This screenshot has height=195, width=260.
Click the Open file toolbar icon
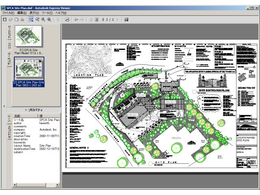coord(11,19)
